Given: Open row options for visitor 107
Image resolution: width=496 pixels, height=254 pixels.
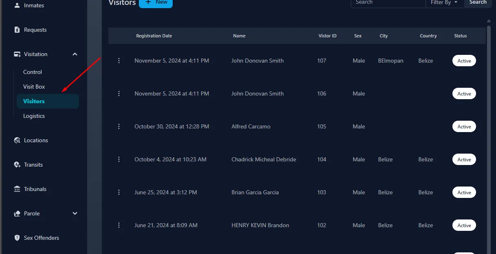Looking at the screenshot, I should coord(119,61).
